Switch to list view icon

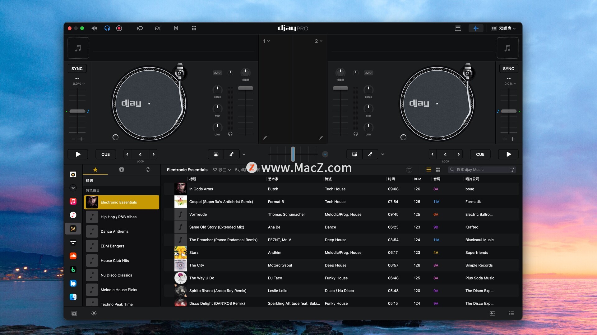pyautogui.click(x=429, y=170)
